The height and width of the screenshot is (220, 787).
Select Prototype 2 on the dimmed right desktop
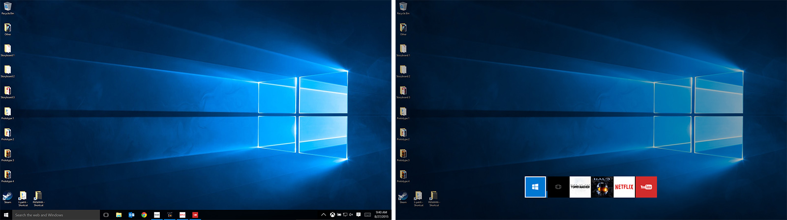pos(403,135)
